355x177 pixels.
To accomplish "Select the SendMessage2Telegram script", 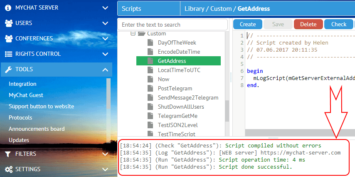I will click(188, 97).
